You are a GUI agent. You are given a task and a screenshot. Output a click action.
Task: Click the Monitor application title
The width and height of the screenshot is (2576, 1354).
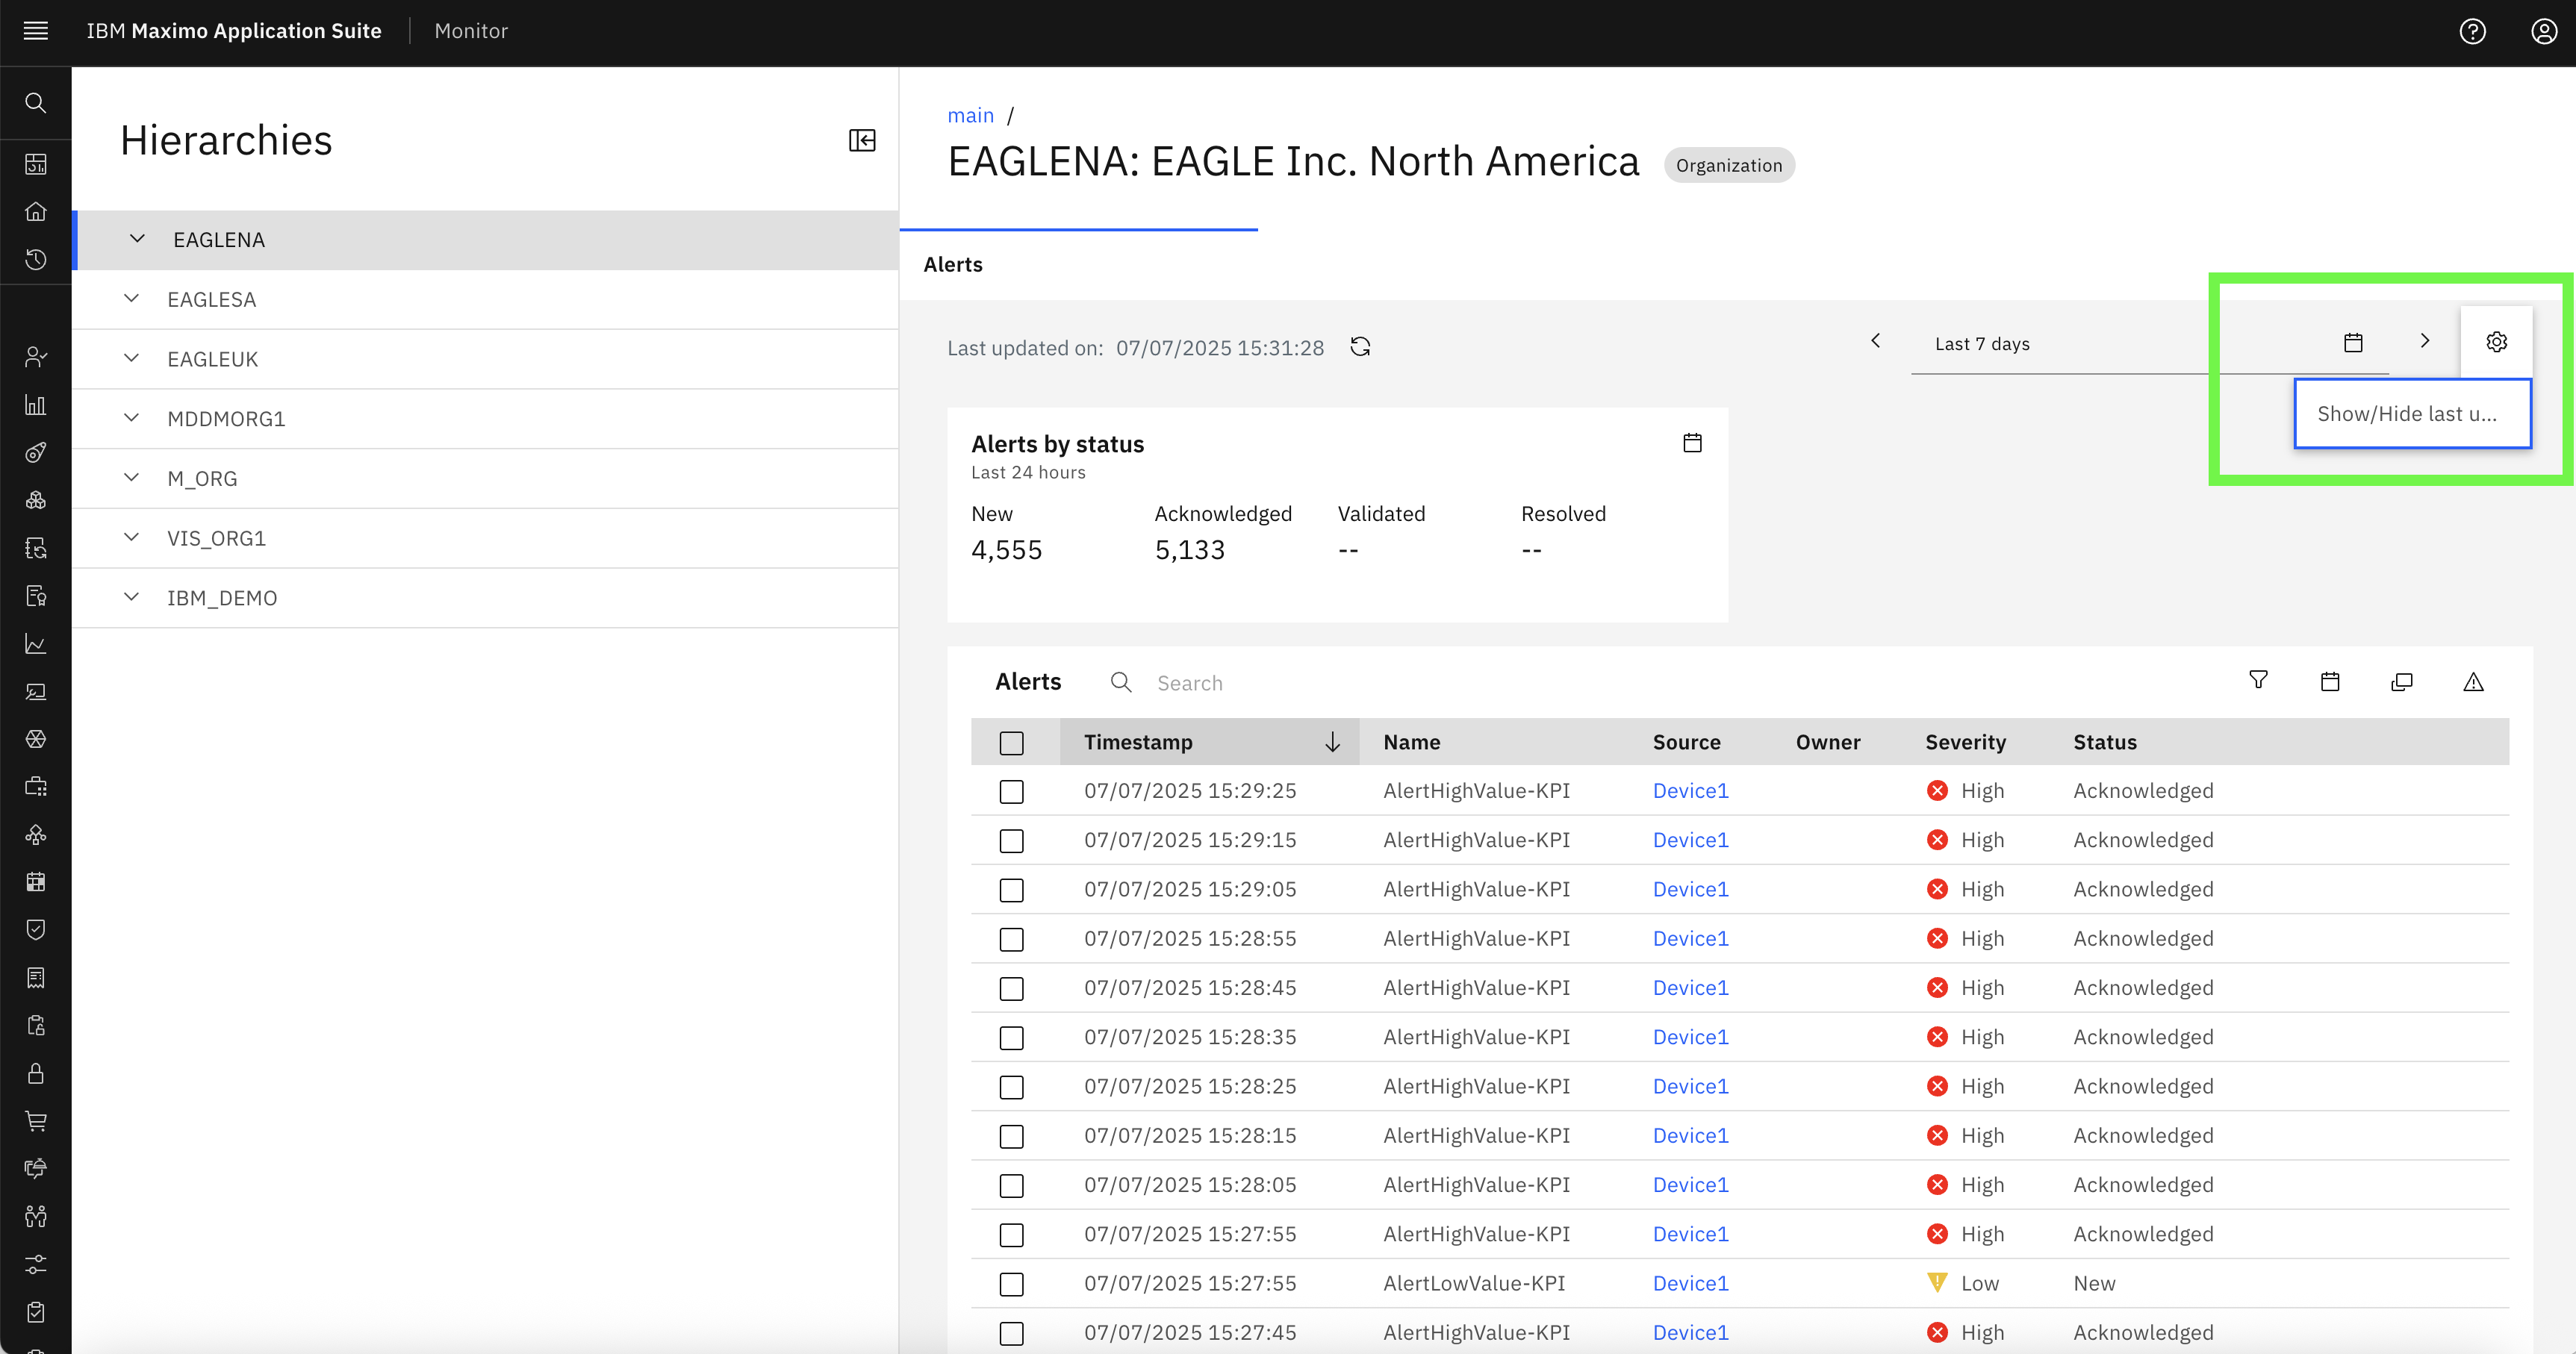(471, 31)
